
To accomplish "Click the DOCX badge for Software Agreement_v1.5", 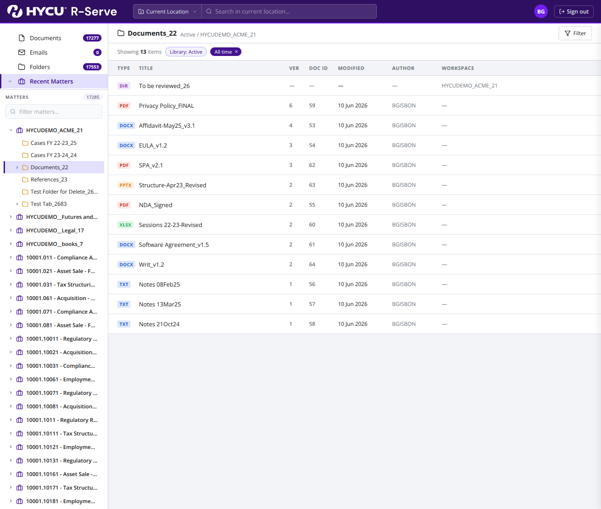I will pyautogui.click(x=126, y=245).
